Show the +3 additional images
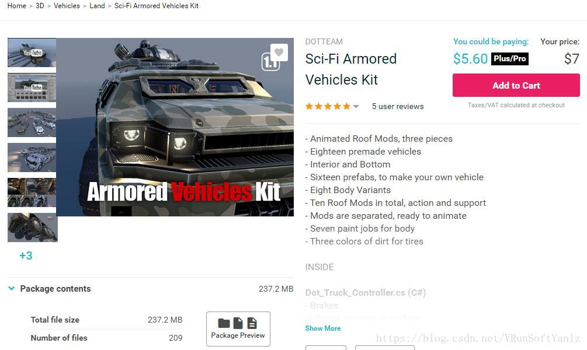The height and width of the screenshot is (350, 587). pos(26,256)
